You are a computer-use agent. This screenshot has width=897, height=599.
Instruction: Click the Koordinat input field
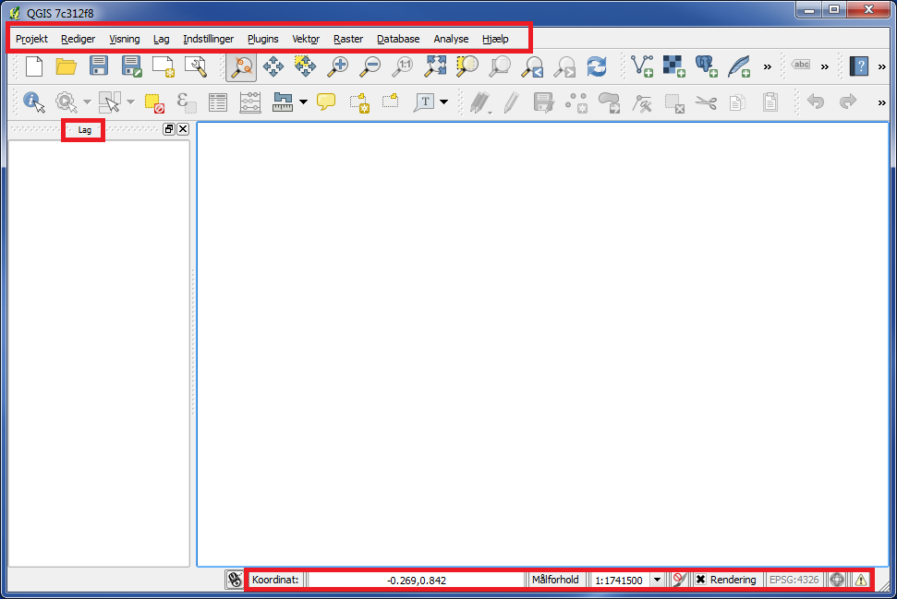tap(417, 581)
